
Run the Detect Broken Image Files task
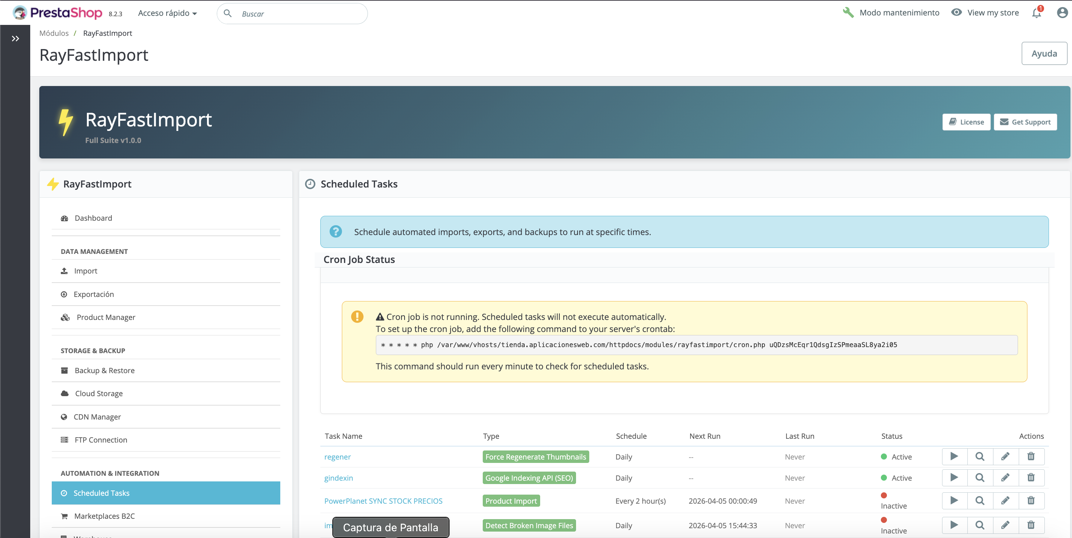(x=954, y=525)
